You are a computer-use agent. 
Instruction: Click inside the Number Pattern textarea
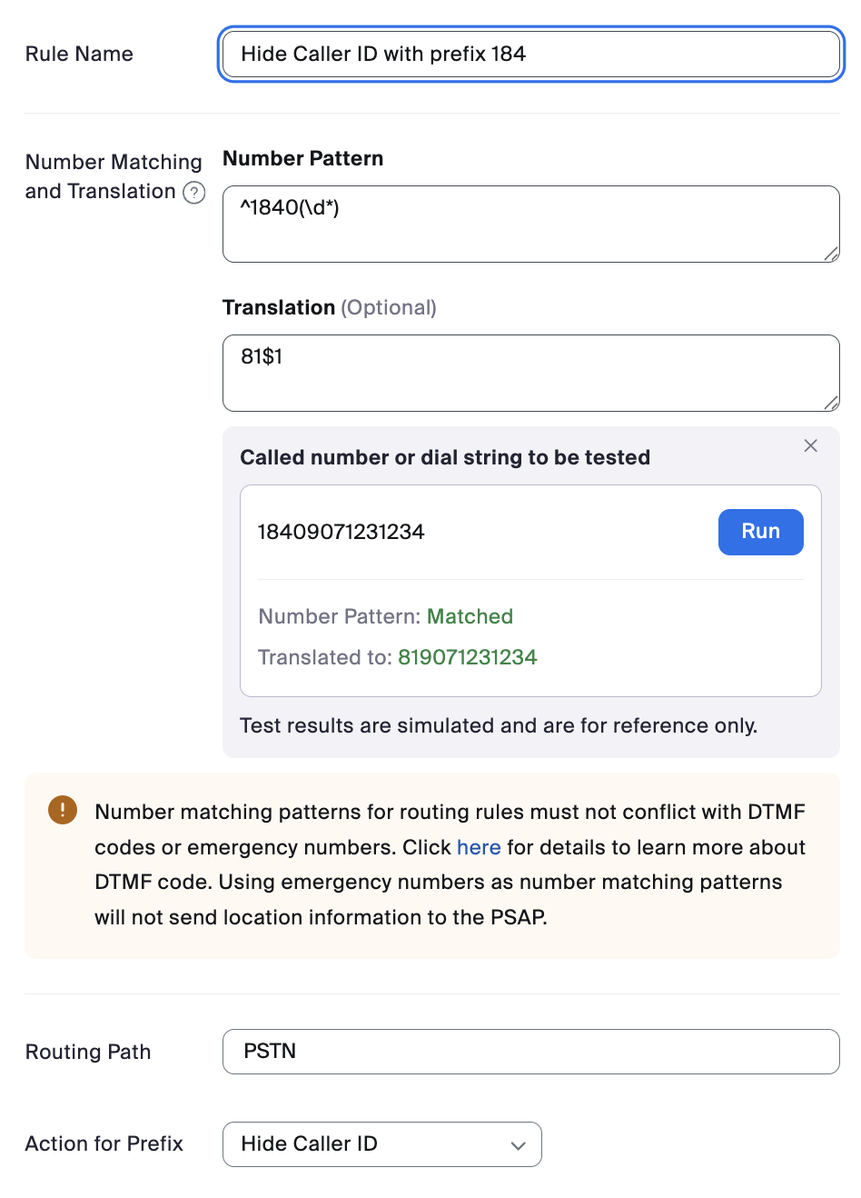tap(530, 223)
